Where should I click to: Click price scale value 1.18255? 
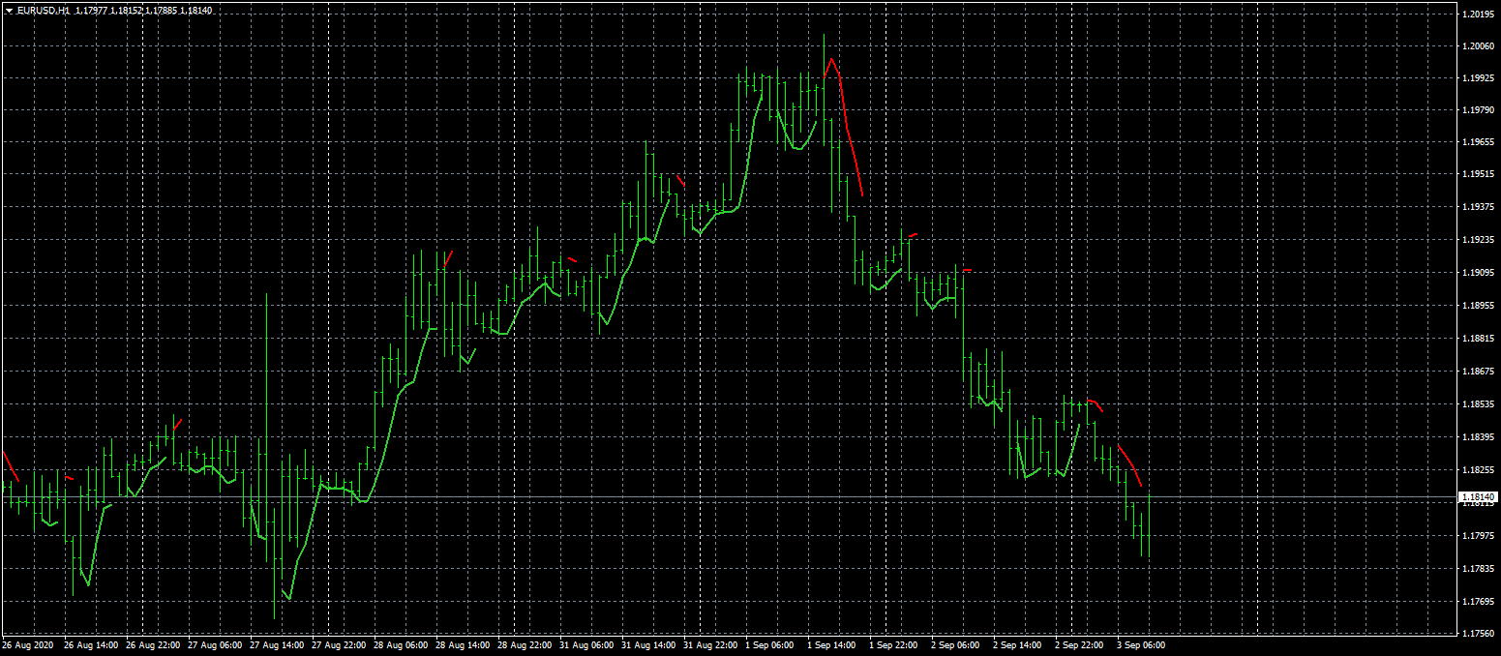point(1481,471)
